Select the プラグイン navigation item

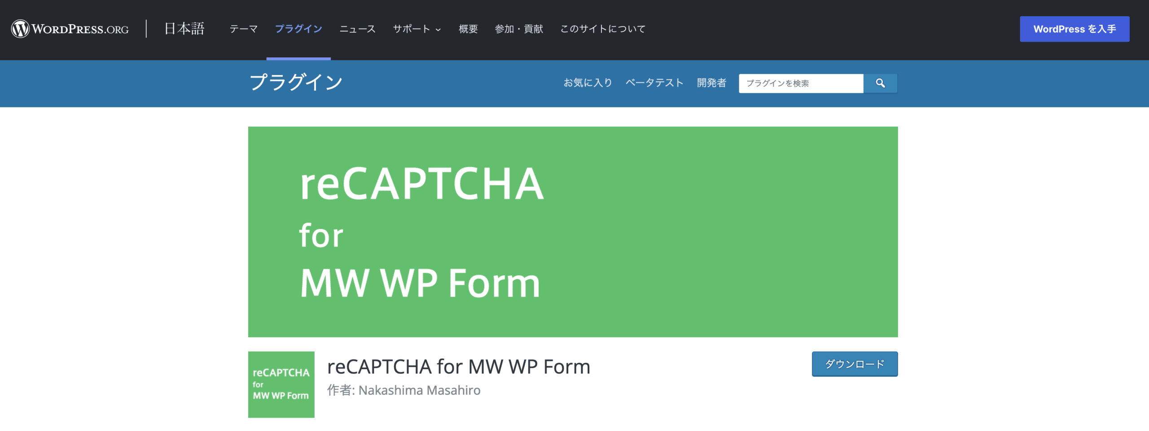tap(298, 28)
